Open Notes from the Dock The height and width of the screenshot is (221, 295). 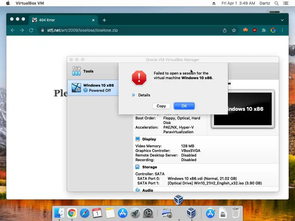point(110,213)
